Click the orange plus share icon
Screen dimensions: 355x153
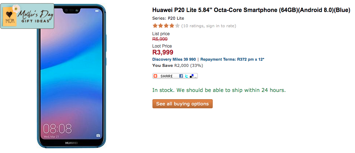click(x=155, y=76)
